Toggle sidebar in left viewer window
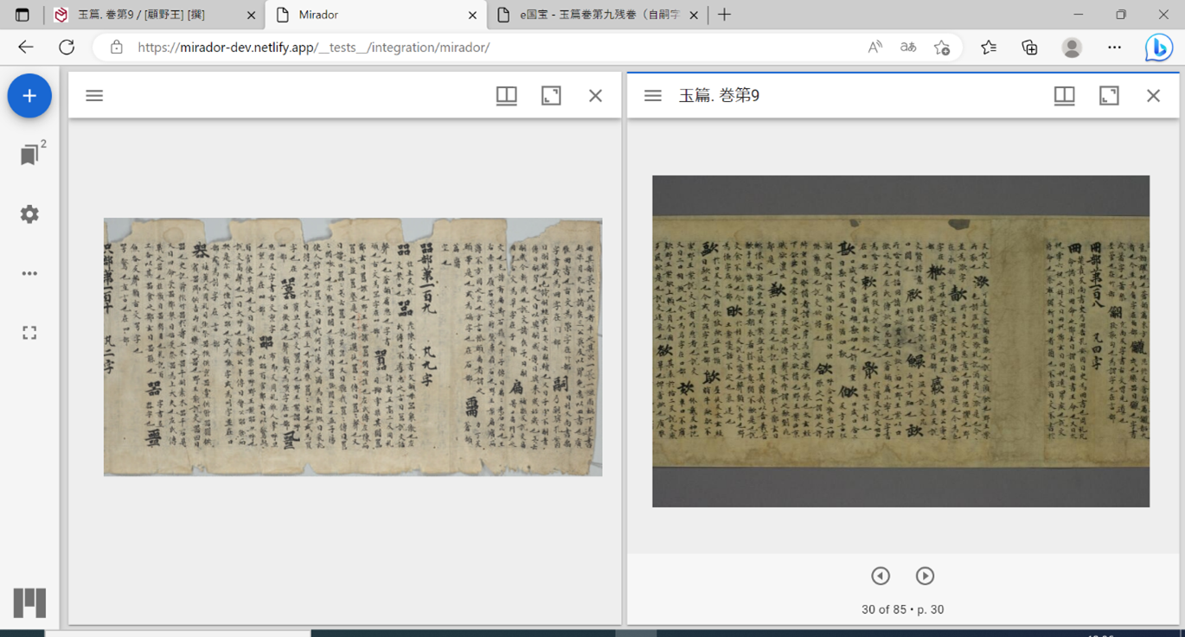This screenshot has width=1185, height=637. tap(94, 96)
